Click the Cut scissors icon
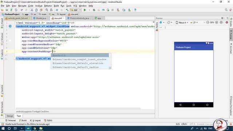Viewport: 233px width, 131px height. [x=32, y=10]
